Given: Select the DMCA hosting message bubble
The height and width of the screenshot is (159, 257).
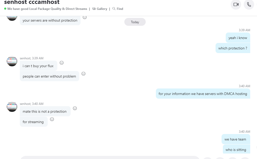Looking at the screenshot, I should (203, 94).
